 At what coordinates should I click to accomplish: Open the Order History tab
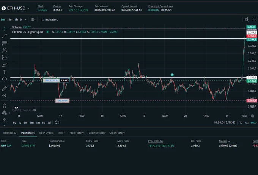pos(117,133)
